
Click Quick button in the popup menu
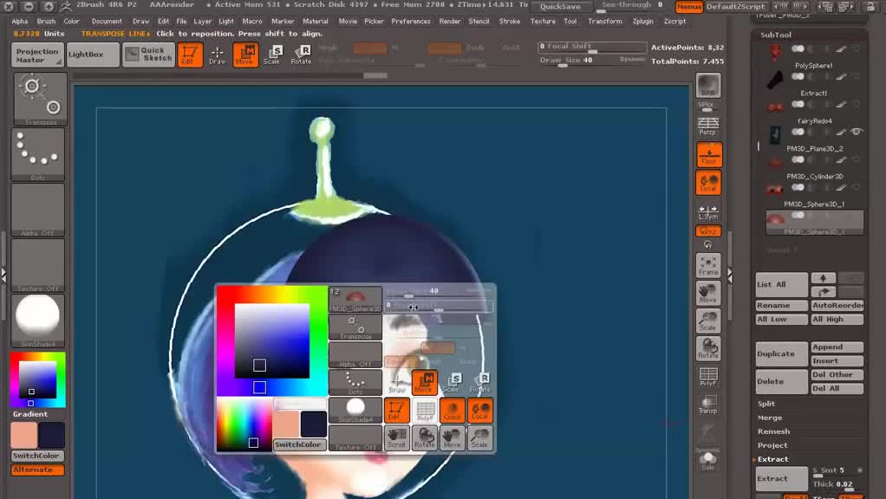(452, 411)
